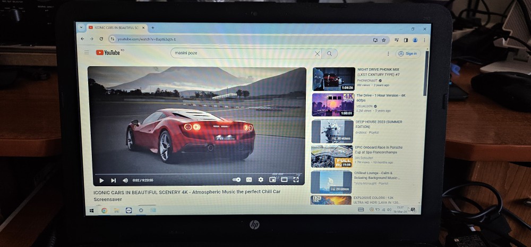Open Chrome profile avatar

coord(415,40)
